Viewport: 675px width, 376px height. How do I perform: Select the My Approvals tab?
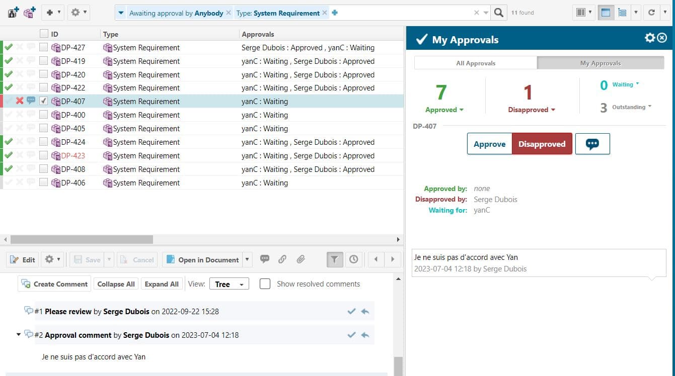click(601, 63)
